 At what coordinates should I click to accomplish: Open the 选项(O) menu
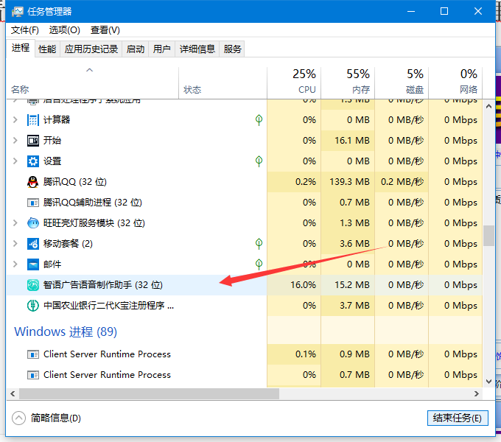pos(65,30)
